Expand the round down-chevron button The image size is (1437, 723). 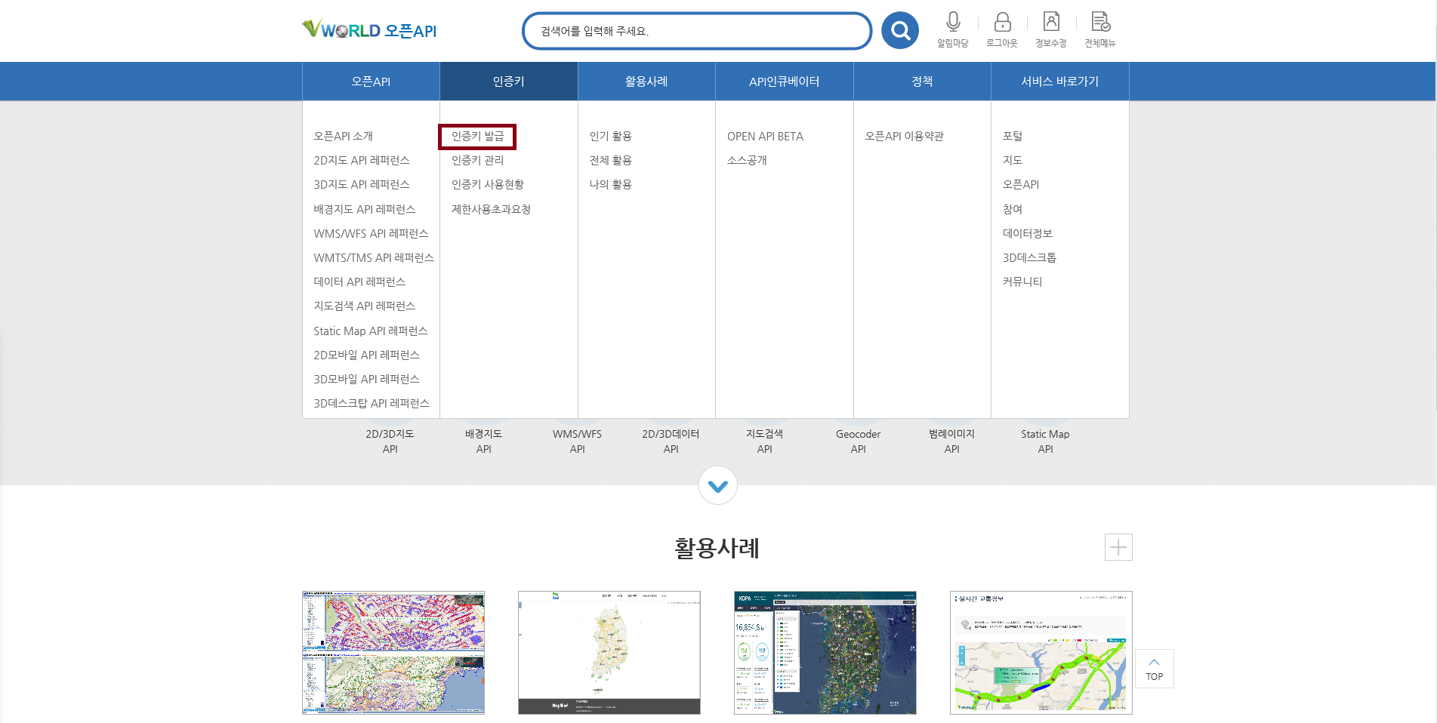point(718,486)
